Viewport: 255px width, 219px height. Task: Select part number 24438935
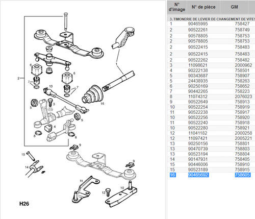tap(198, 81)
